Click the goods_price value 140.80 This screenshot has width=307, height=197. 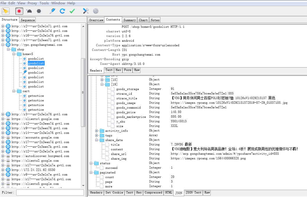click(176, 112)
